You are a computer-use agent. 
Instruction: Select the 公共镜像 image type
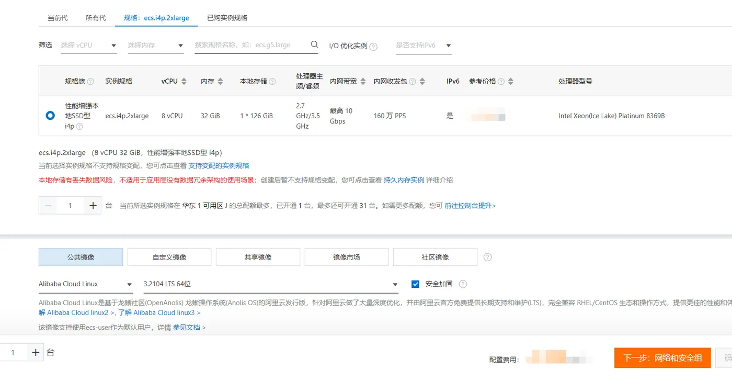click(81, 257)
